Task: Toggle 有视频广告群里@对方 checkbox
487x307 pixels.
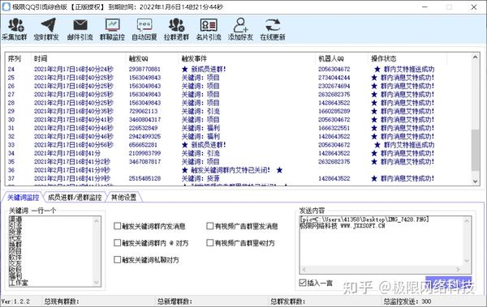Action: 210,243
